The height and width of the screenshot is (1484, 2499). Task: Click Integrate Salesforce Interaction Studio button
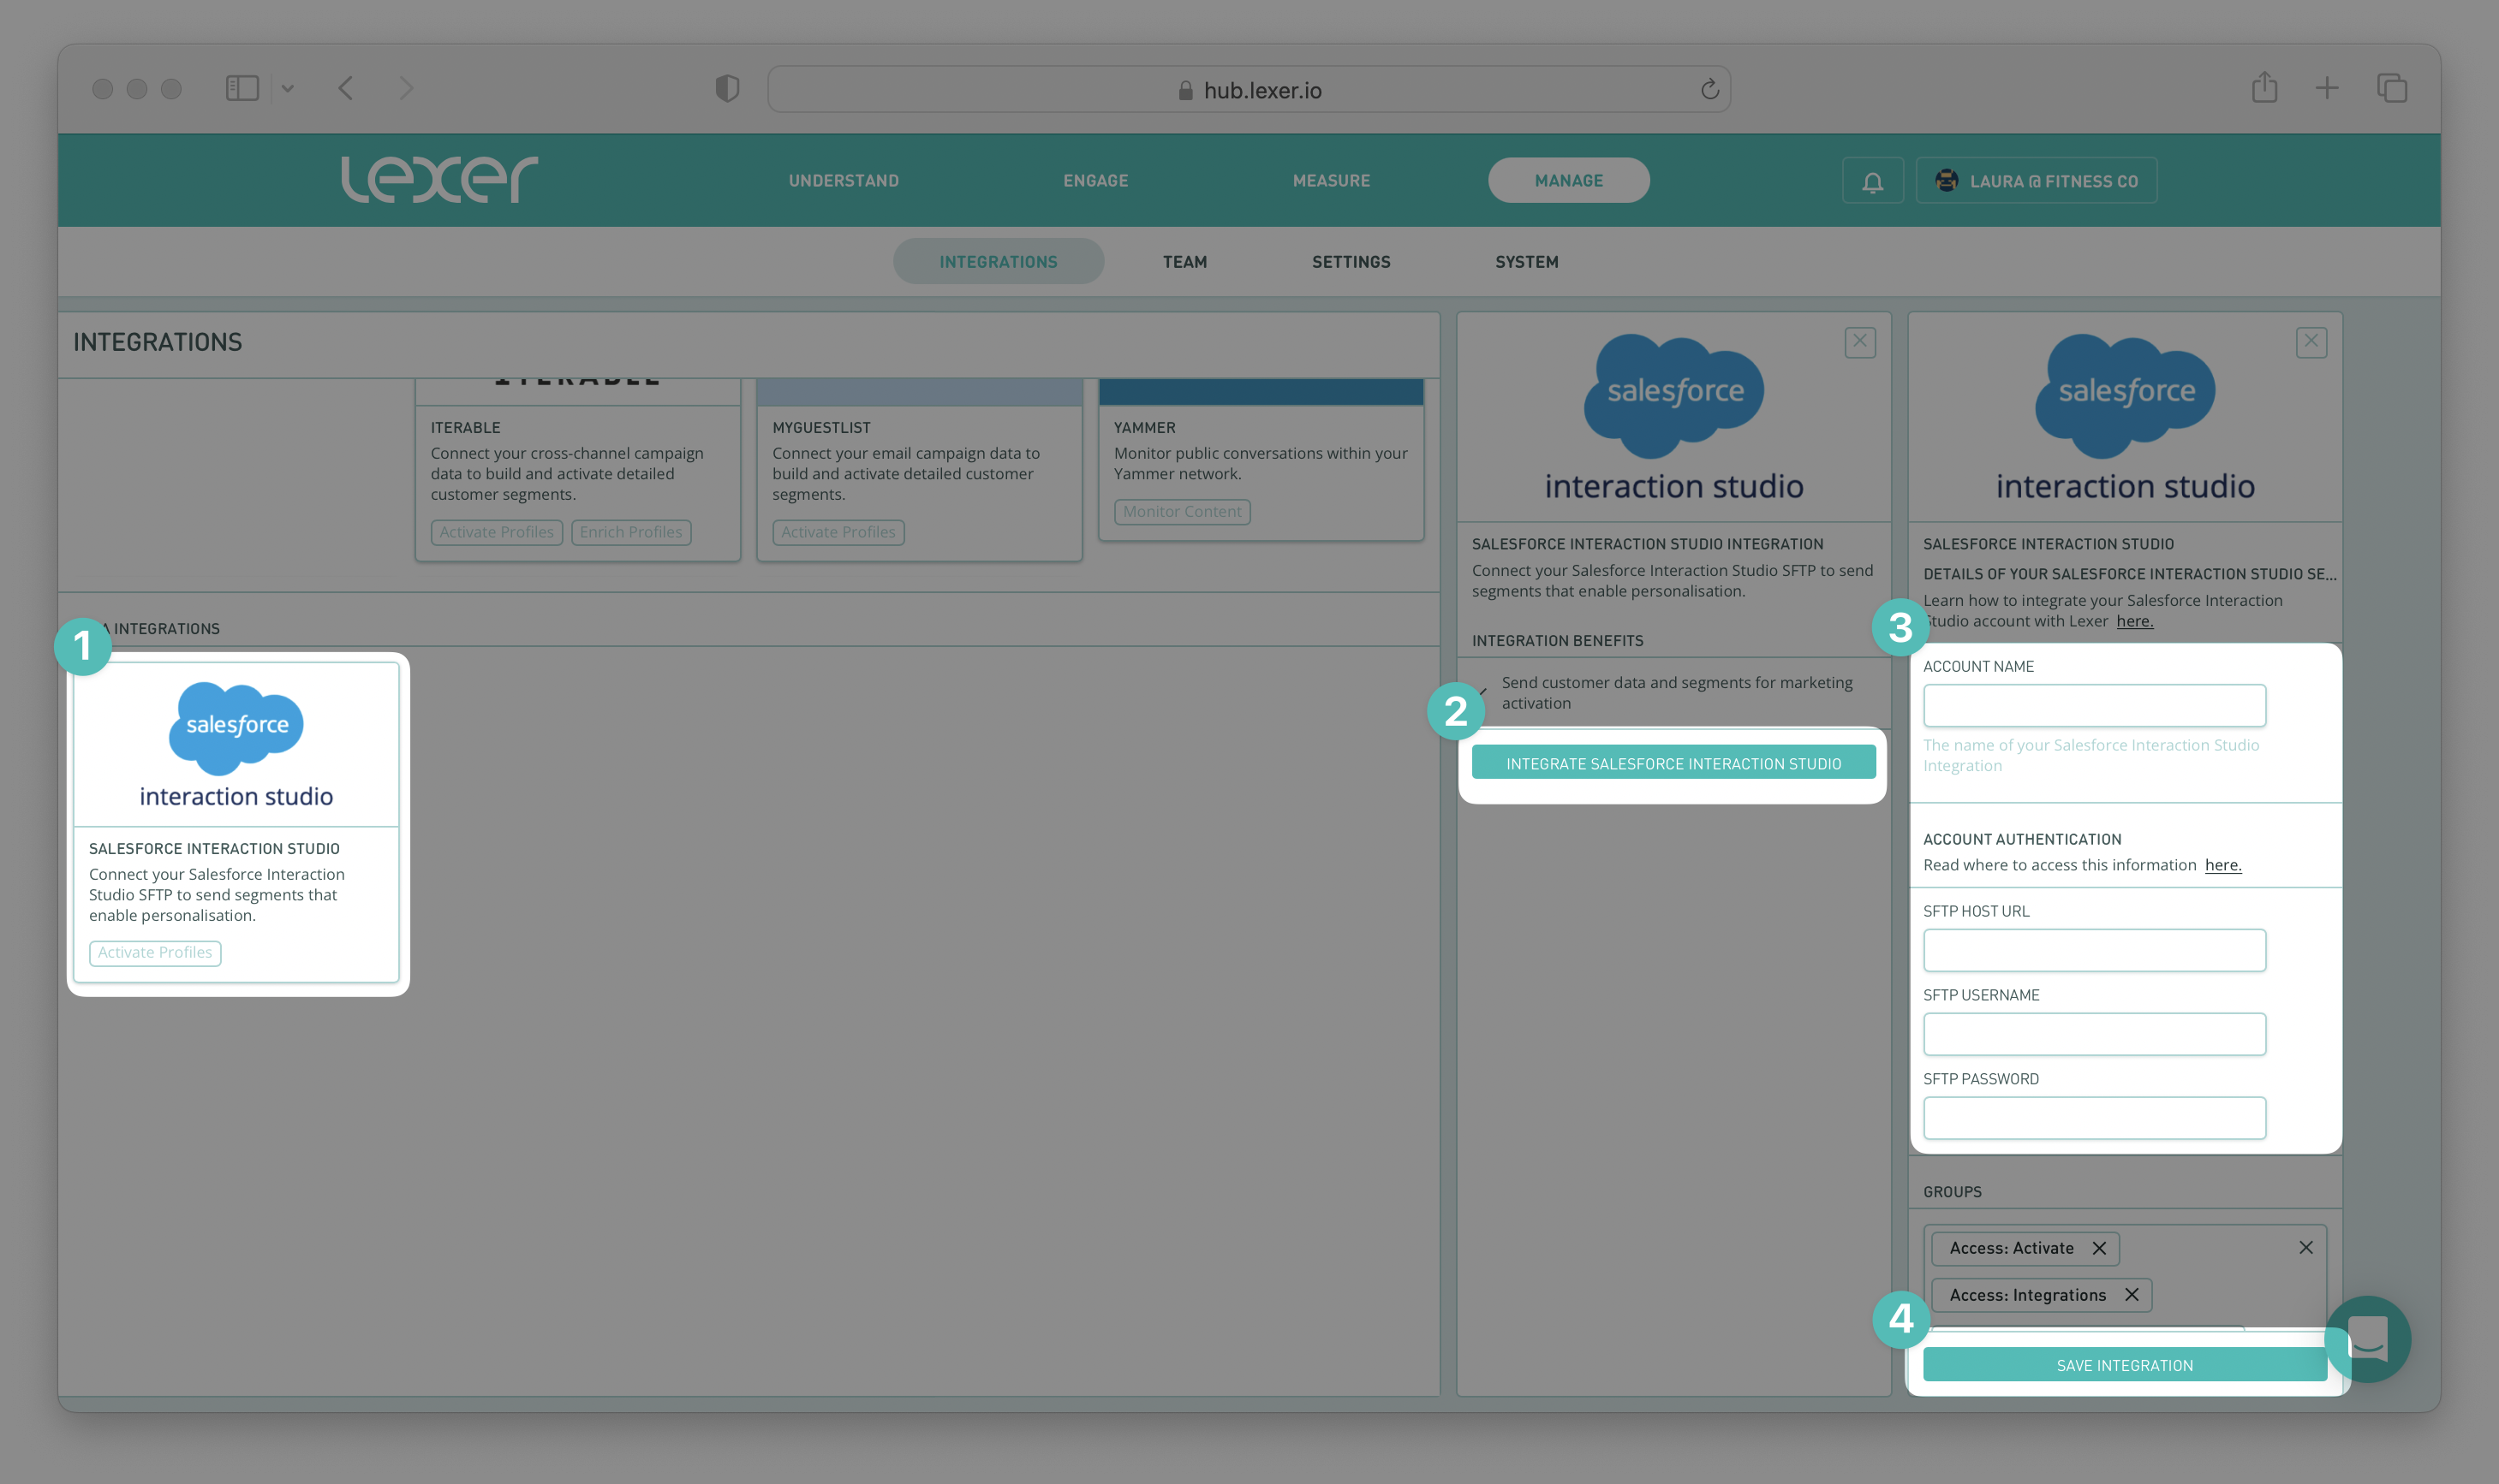click(1673, 763)
